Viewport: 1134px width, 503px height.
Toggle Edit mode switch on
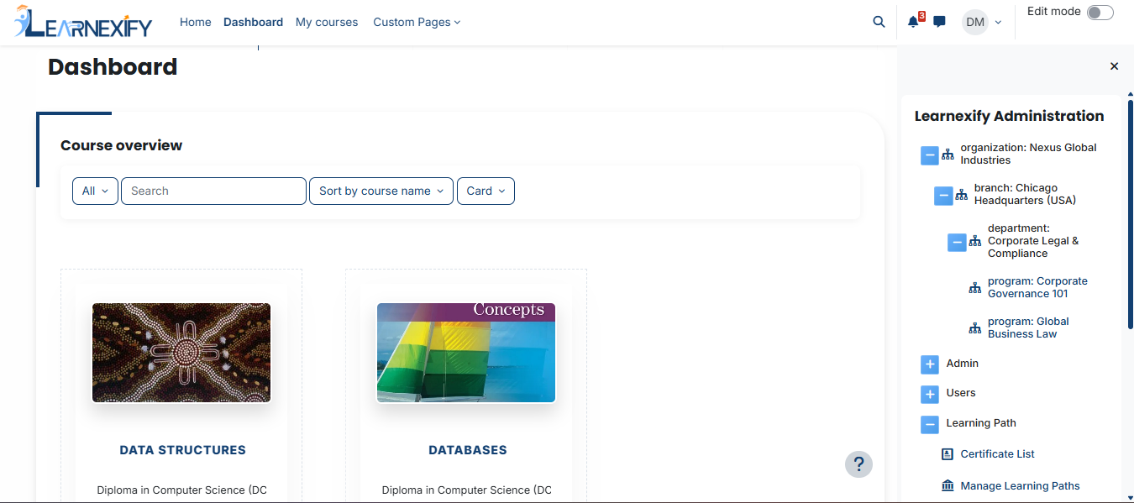(x=1100, y=13)
